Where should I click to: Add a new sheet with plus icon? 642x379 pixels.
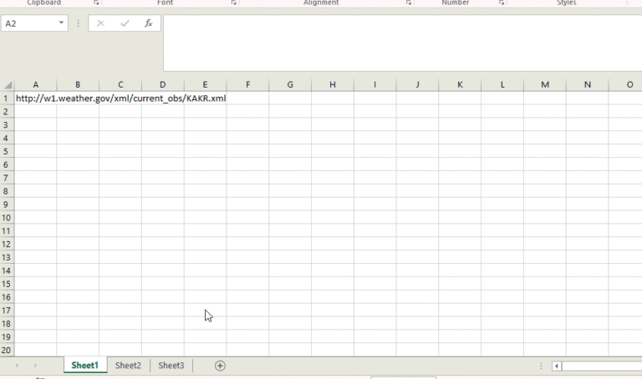(220, 366)
